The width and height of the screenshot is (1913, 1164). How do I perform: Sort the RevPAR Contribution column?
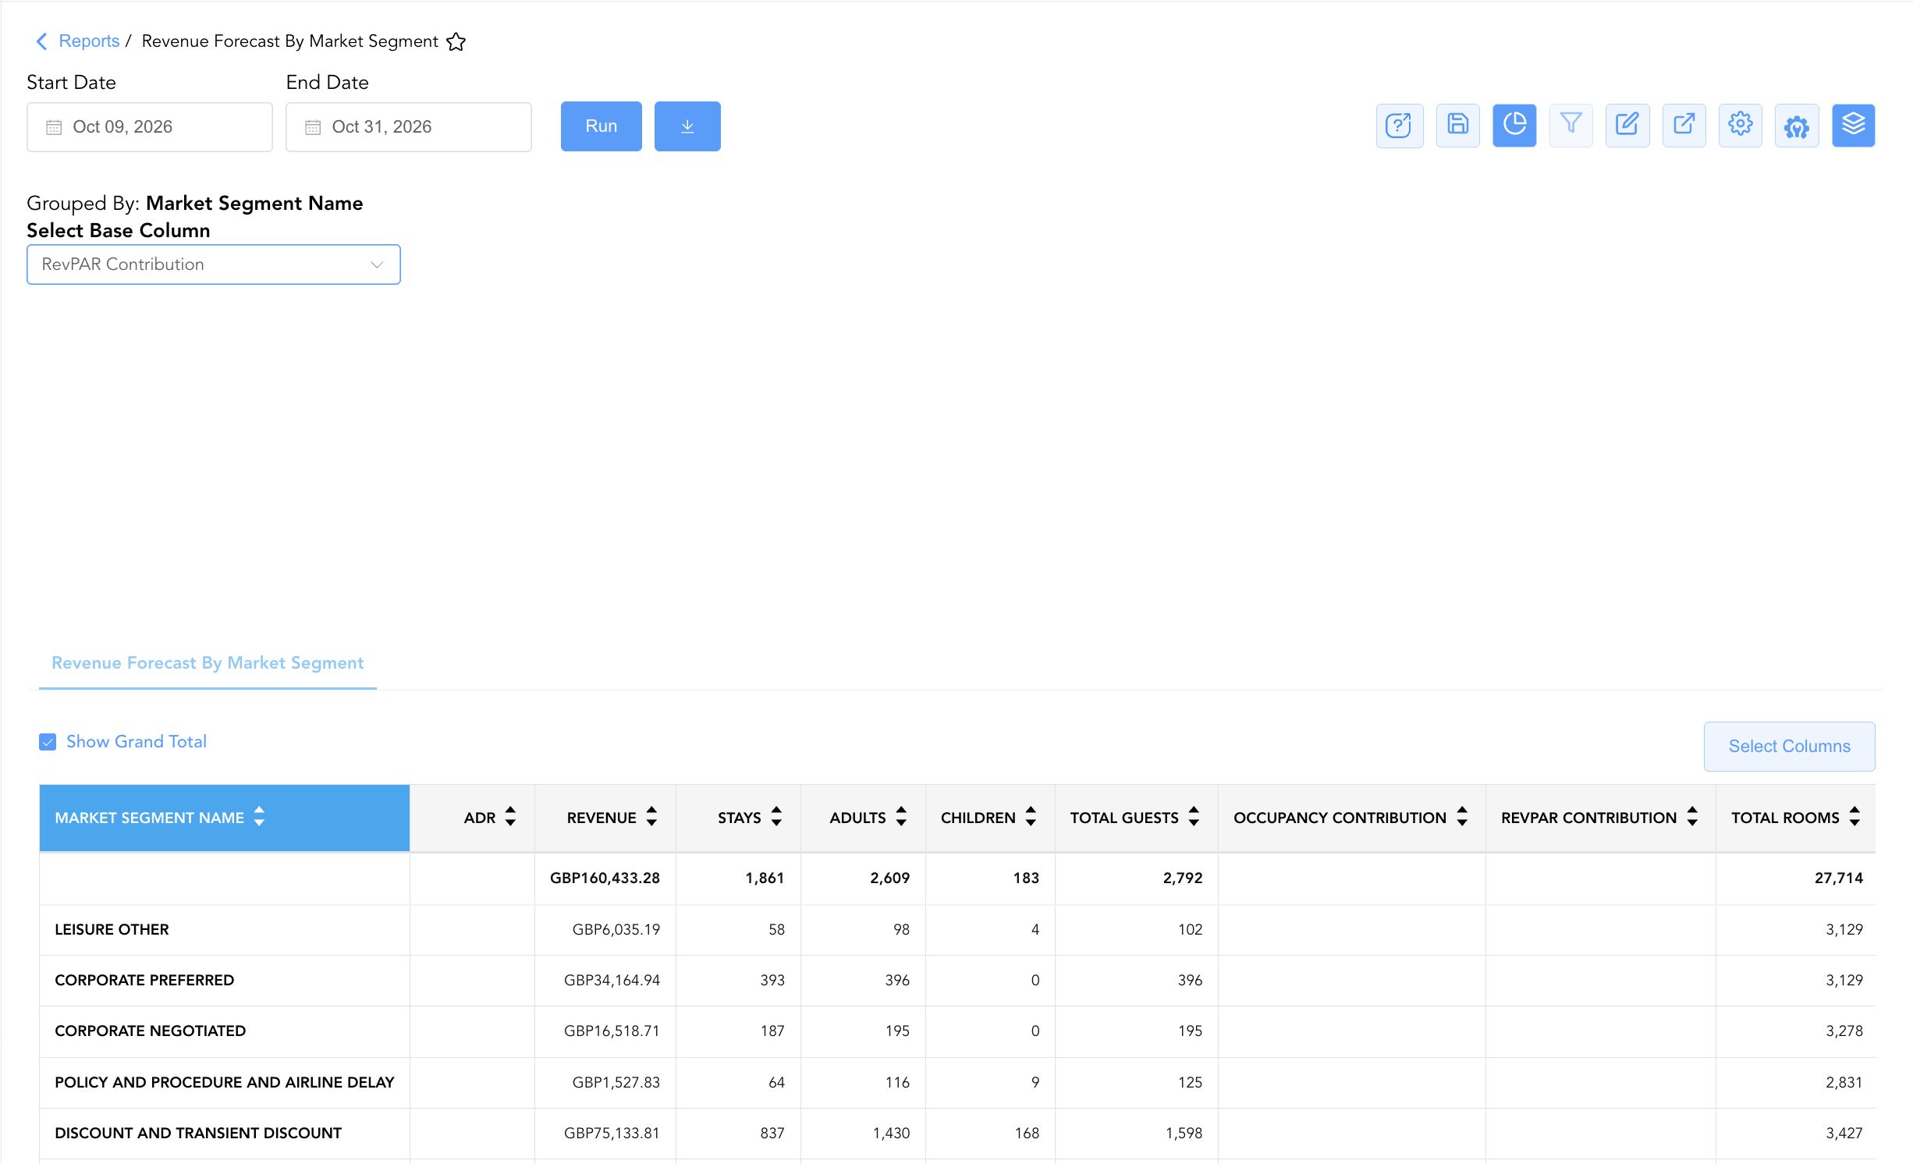click(x=1692, y=817)
